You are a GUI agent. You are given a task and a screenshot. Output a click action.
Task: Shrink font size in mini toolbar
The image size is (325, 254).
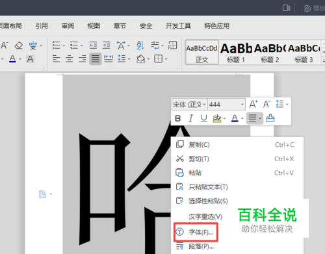[267, 105]
